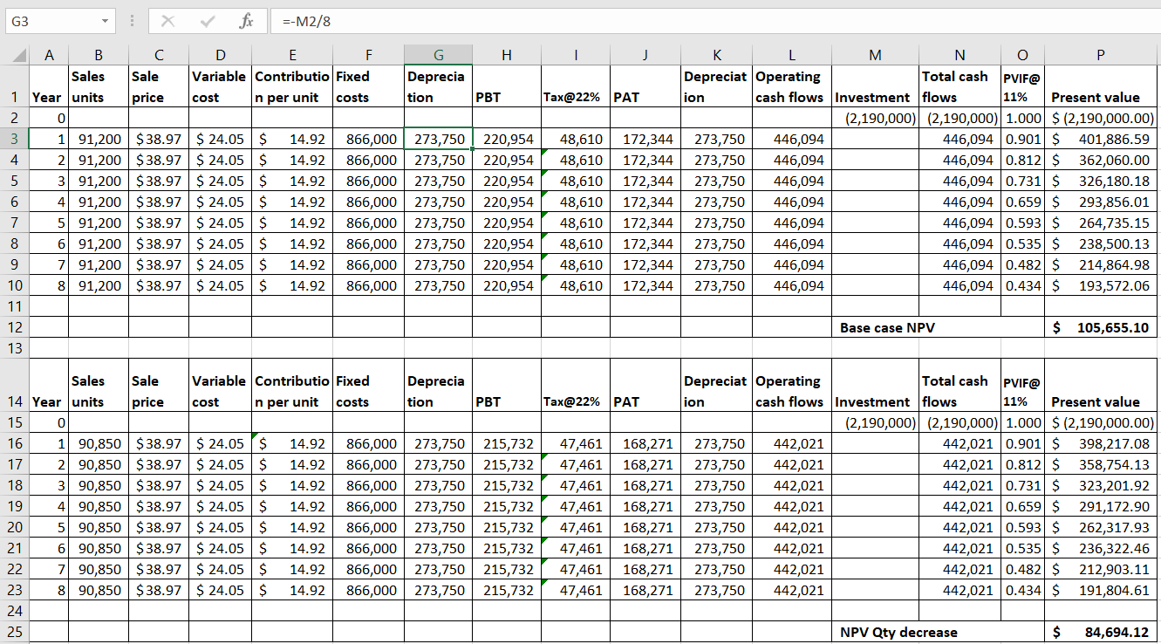Click the Cancel (X) icon in formula bar
Image resolution: width=1161 pixels, height=644 pixels.
point(170,20)
